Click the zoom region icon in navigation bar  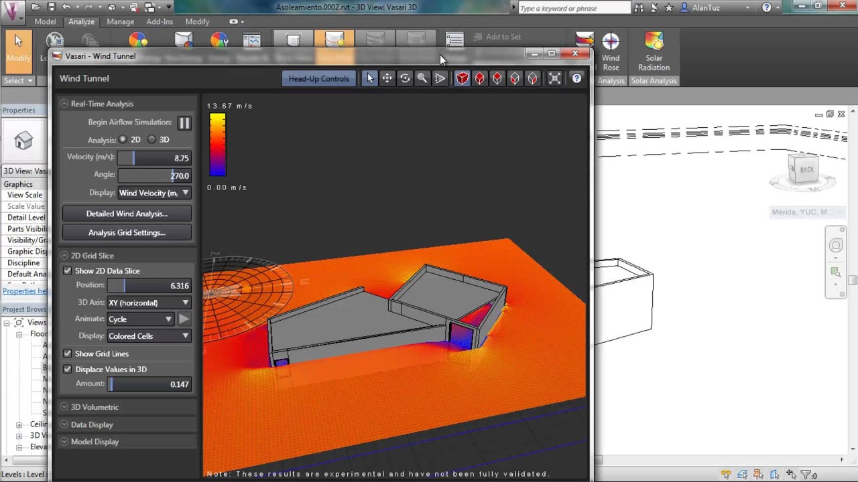point(836,272)
